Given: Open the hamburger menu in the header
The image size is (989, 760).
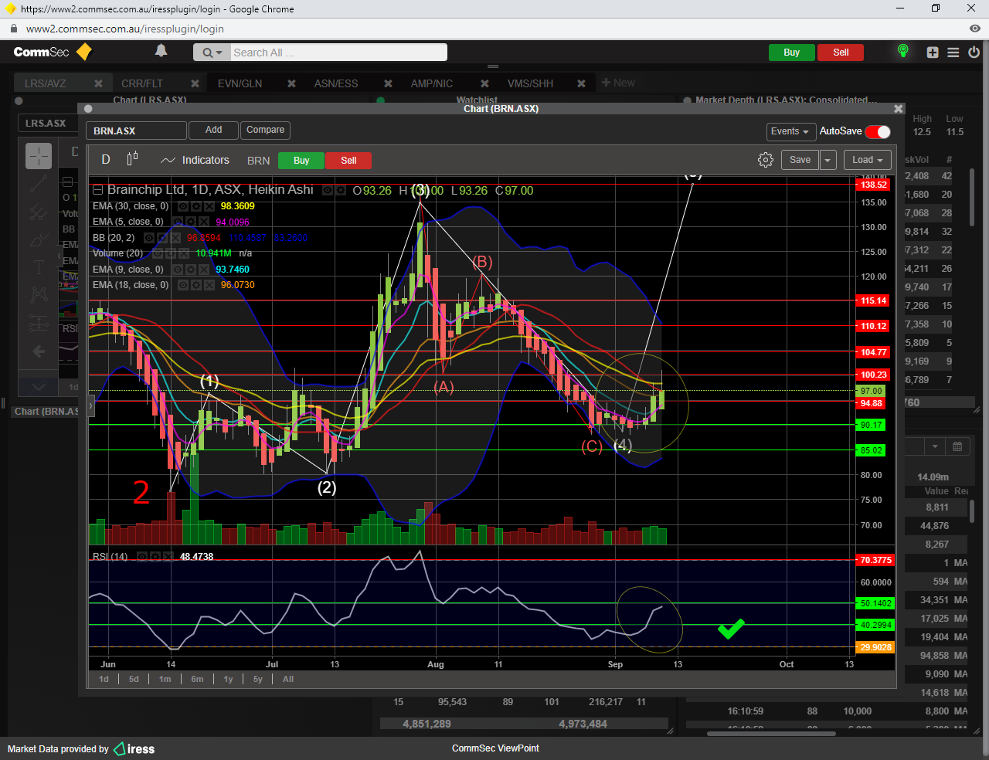Looking at the screenshot, I should click(953, 53).
